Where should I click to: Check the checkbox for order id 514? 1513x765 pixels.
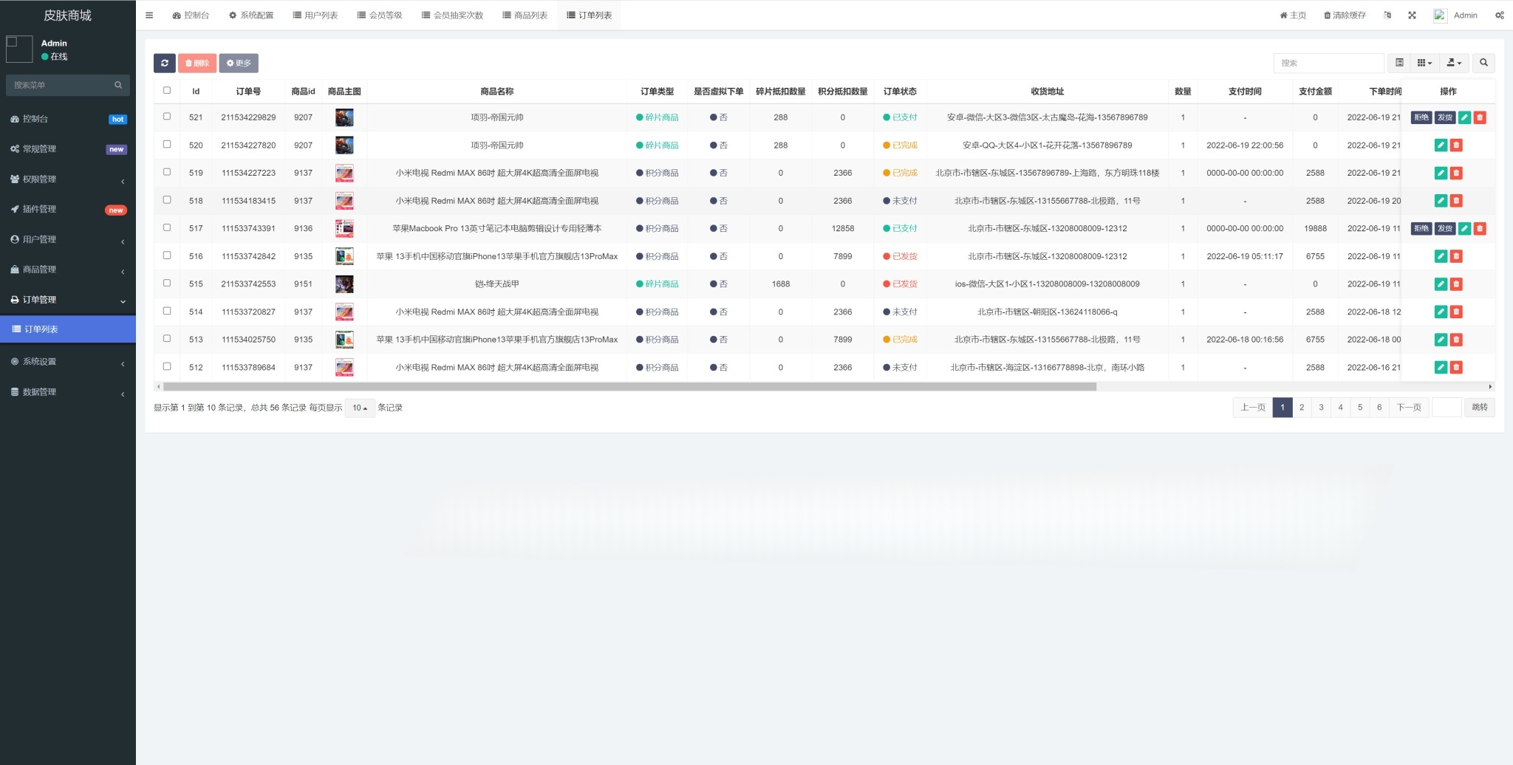(x=168, y=311)
